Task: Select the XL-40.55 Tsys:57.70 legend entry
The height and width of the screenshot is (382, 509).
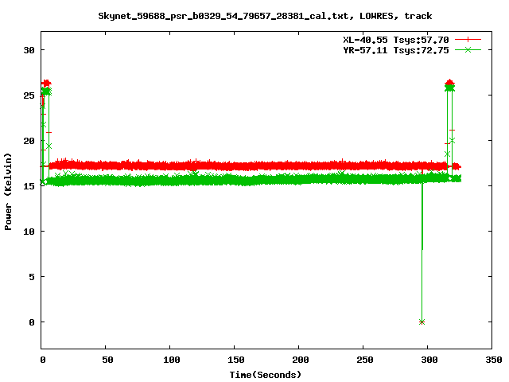Action: (396, 40)
